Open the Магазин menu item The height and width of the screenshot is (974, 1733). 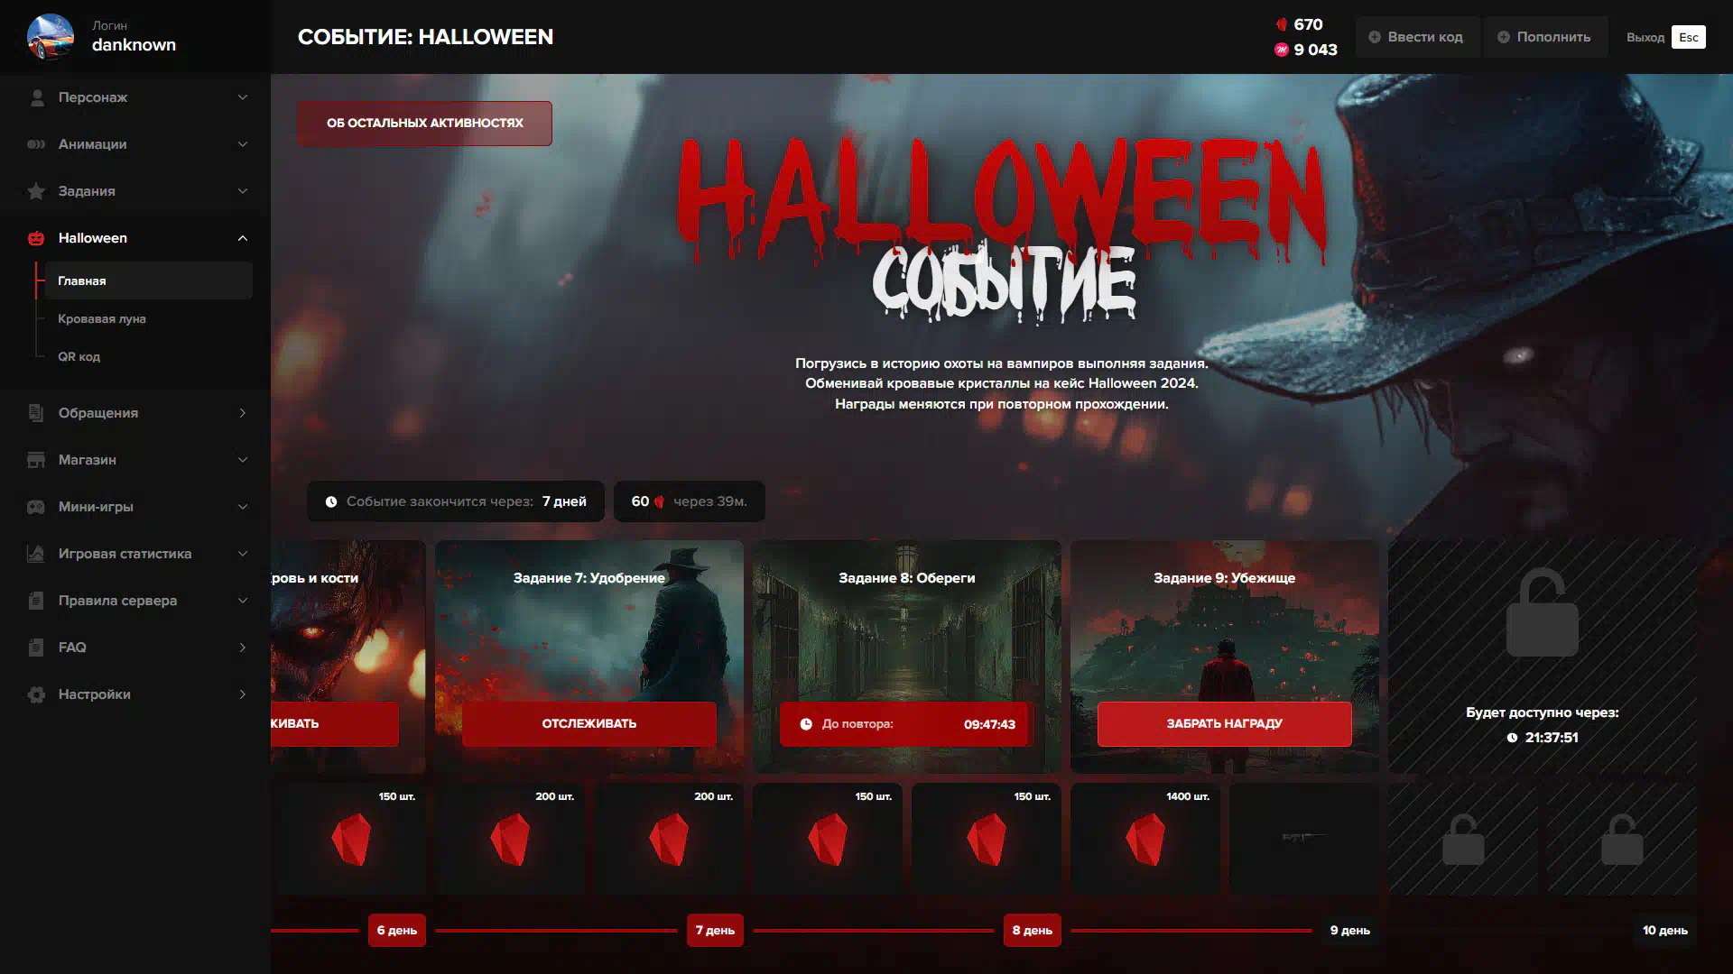(135, 460)
